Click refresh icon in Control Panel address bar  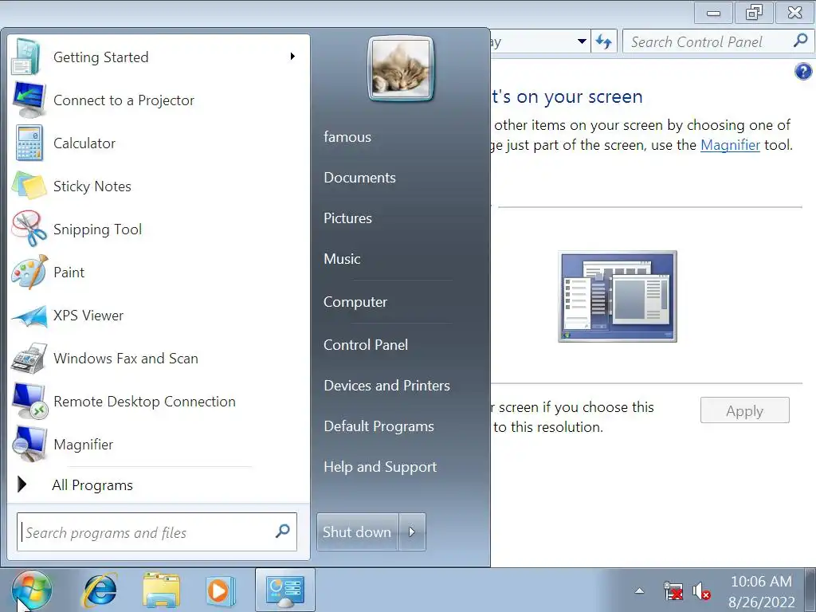604,41
